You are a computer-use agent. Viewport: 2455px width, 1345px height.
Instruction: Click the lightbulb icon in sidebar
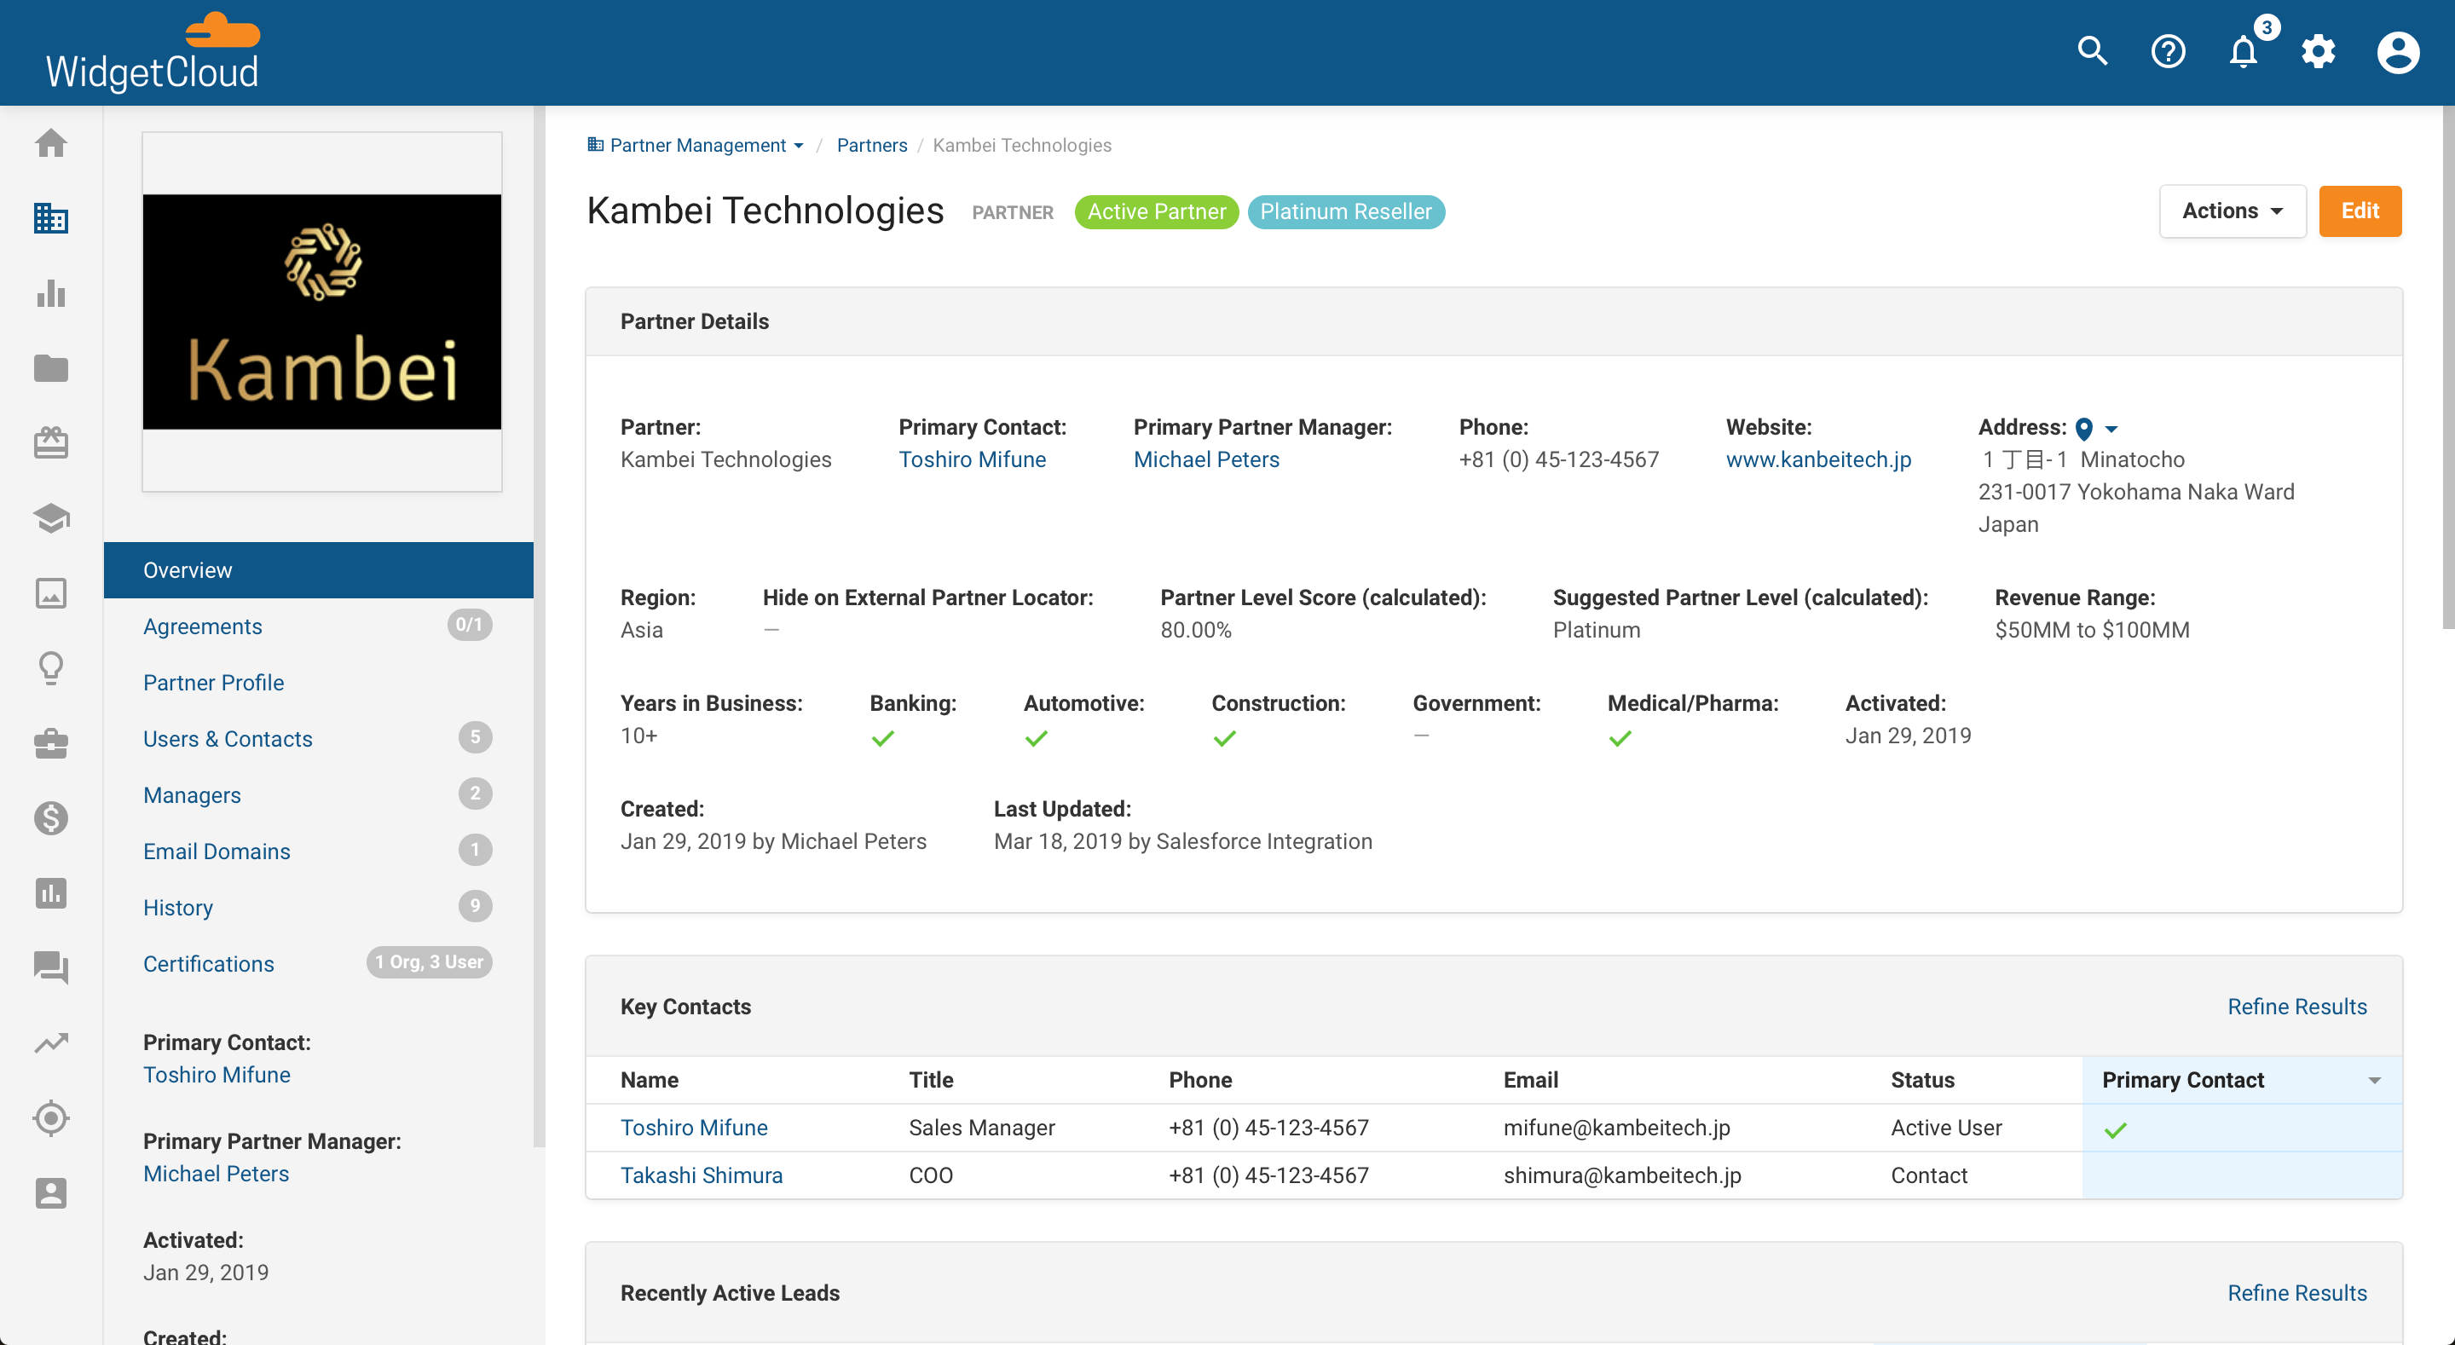click(x=51, y=667)
